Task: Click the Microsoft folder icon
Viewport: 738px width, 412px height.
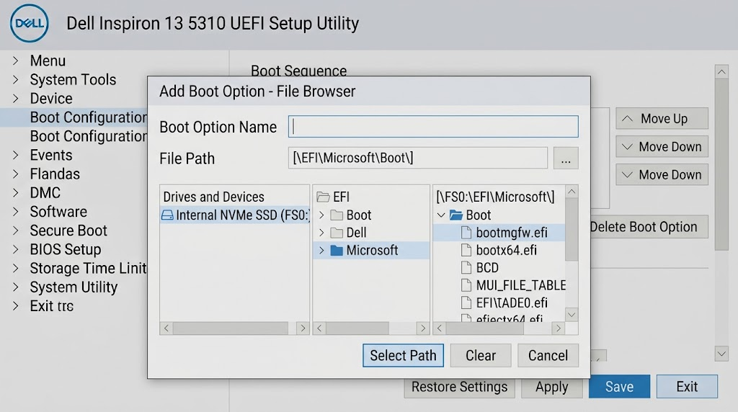Action: (337, 250)
